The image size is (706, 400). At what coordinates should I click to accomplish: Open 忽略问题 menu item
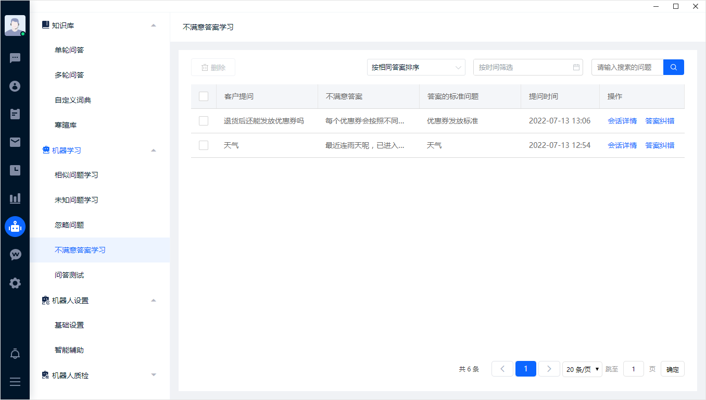100,225
